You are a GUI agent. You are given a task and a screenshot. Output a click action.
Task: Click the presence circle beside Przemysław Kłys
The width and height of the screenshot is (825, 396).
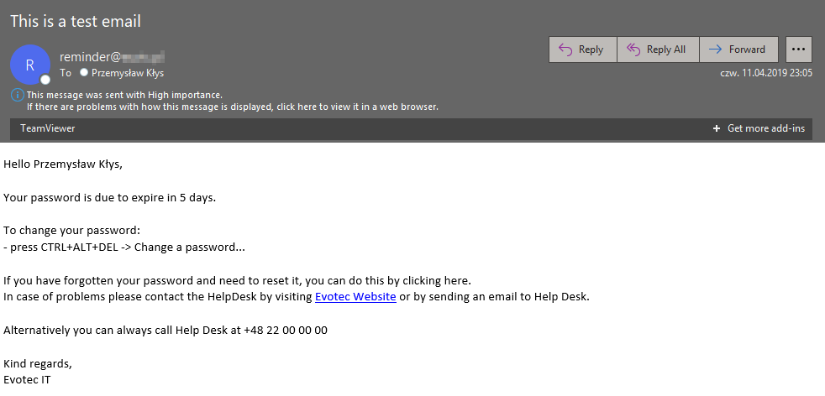(x=84, y=73)
